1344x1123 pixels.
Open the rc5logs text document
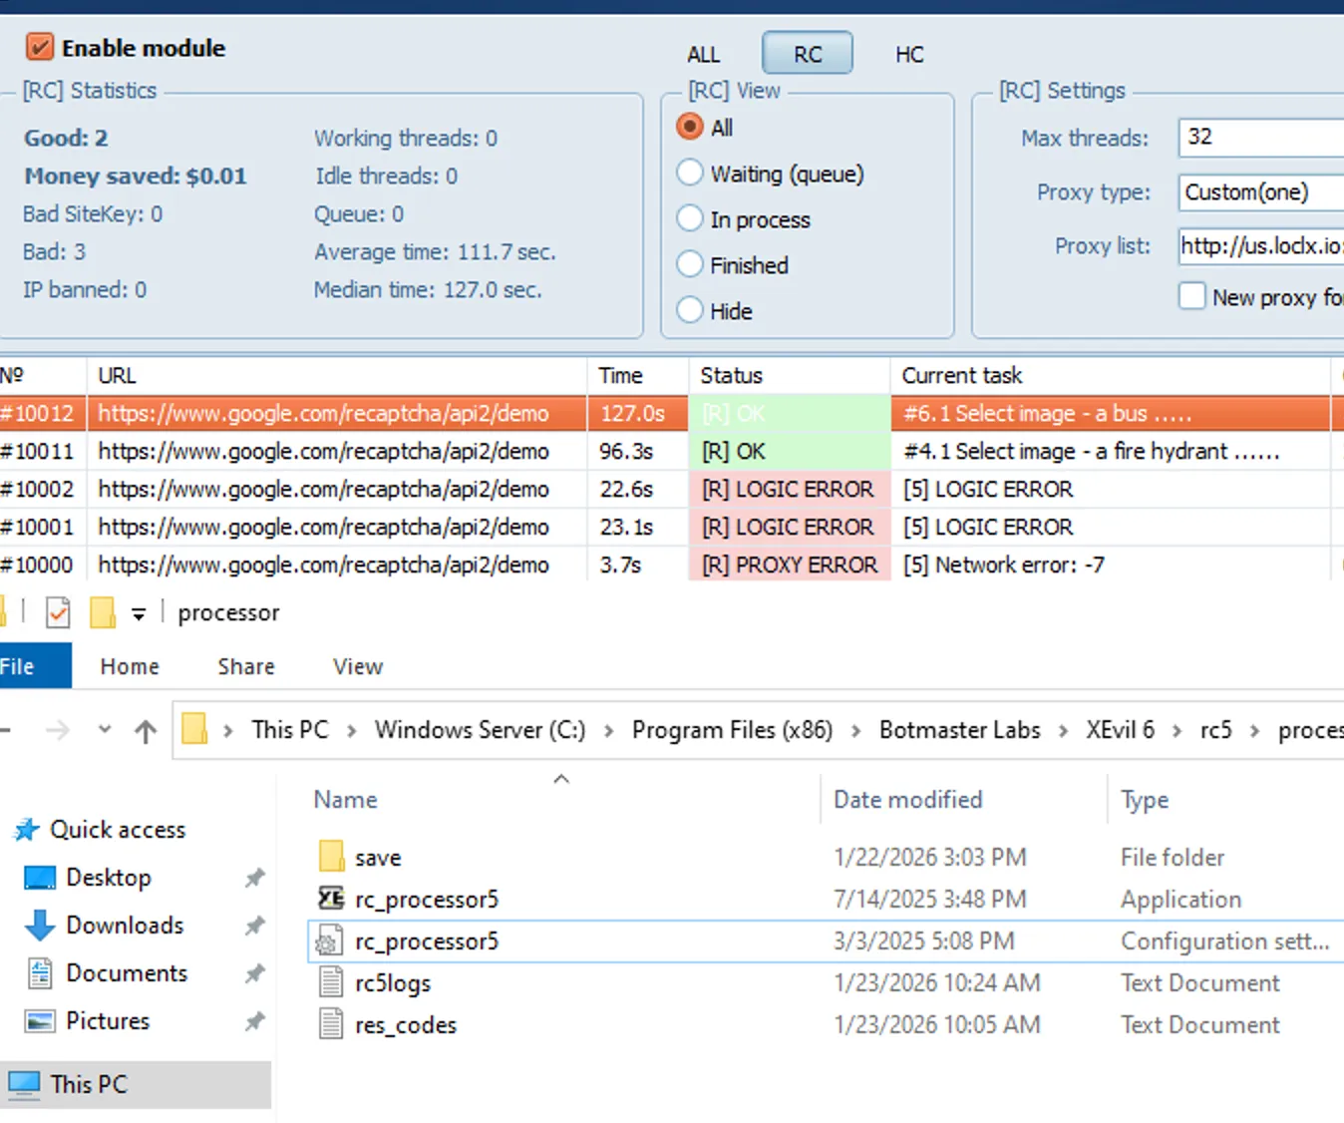392,982
